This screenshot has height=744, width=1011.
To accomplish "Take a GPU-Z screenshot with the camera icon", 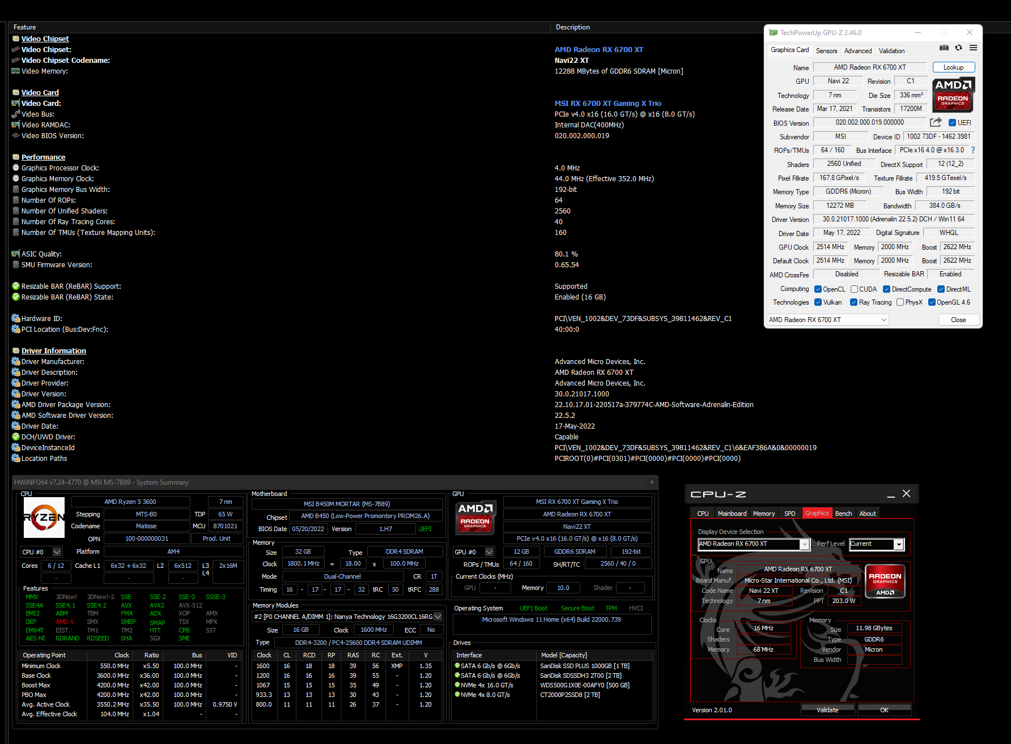I will pos(944,48).
